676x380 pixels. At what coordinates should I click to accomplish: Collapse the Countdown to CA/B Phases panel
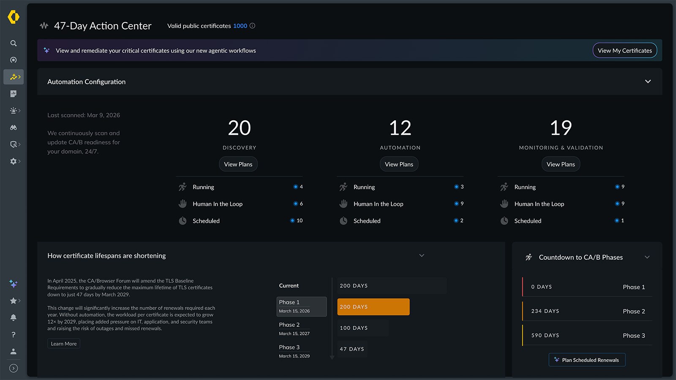pyautogui.click(x=647, y=257)
